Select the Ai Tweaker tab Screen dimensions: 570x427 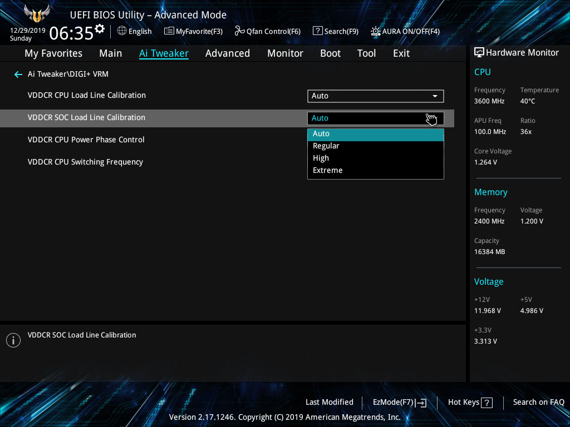click(x=164, y=53)
